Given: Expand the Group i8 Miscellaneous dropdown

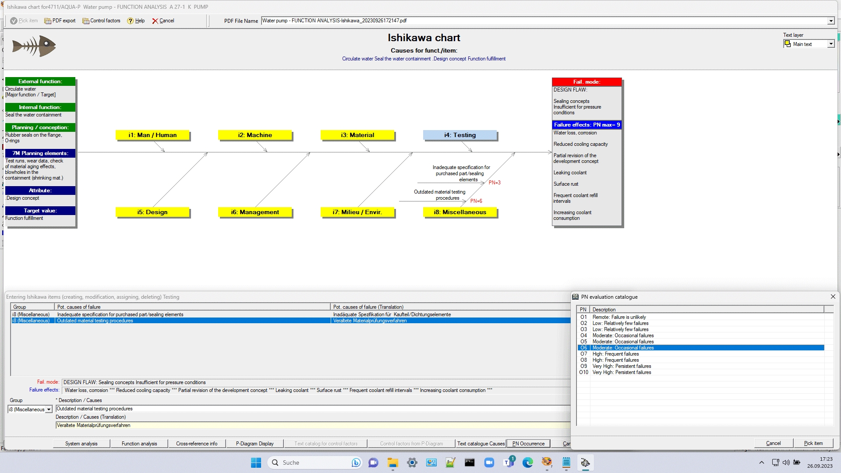Looking at the screenshot, I should coord(49,409).
